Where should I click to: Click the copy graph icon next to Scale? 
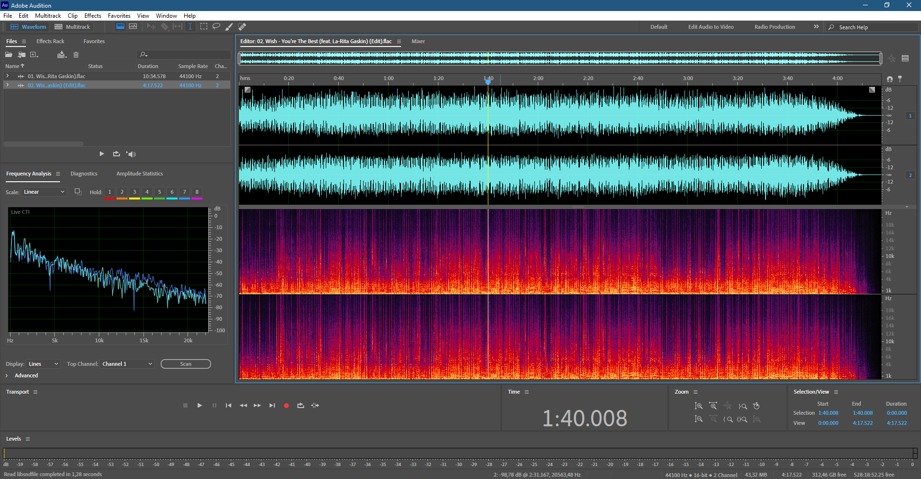78,192
